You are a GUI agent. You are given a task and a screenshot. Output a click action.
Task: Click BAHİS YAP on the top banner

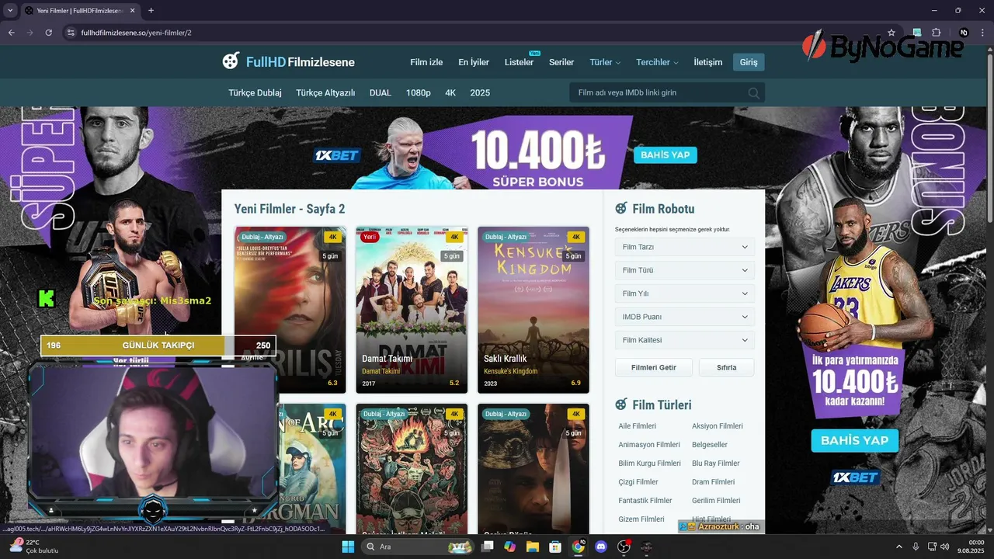666,155
